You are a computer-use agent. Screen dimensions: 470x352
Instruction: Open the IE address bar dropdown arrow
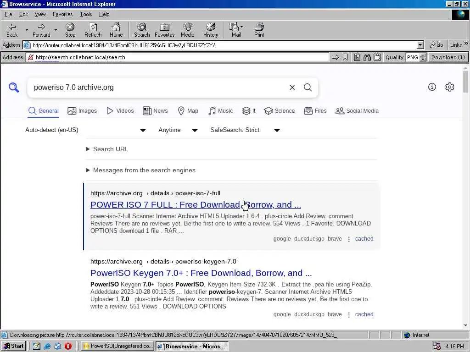(x=420, y=45)
